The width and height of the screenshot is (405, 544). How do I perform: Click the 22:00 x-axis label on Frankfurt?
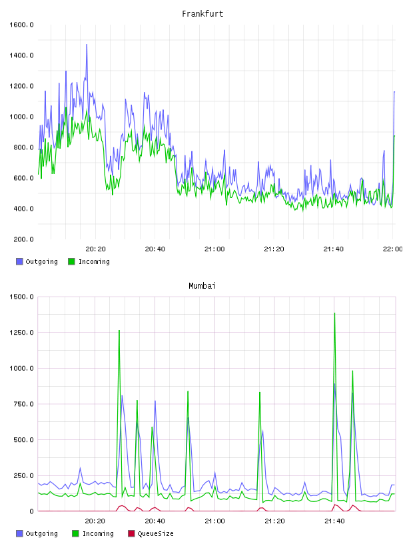click(393, 249)
